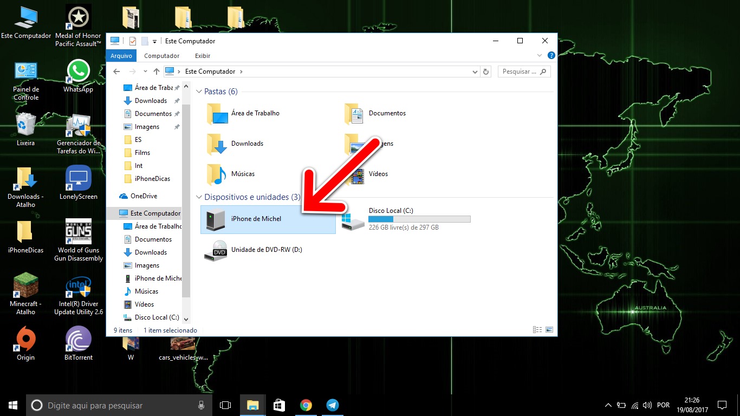The height and width of the screenshot is (416, 740).
Task: Click the New folder icon in the quick access toolbar
Action: click(x=145, y=41)
